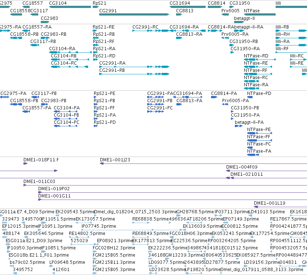Click transcript Prx6005-RA
This screenshot has height=275, width=307.
[x=235, y=34]
